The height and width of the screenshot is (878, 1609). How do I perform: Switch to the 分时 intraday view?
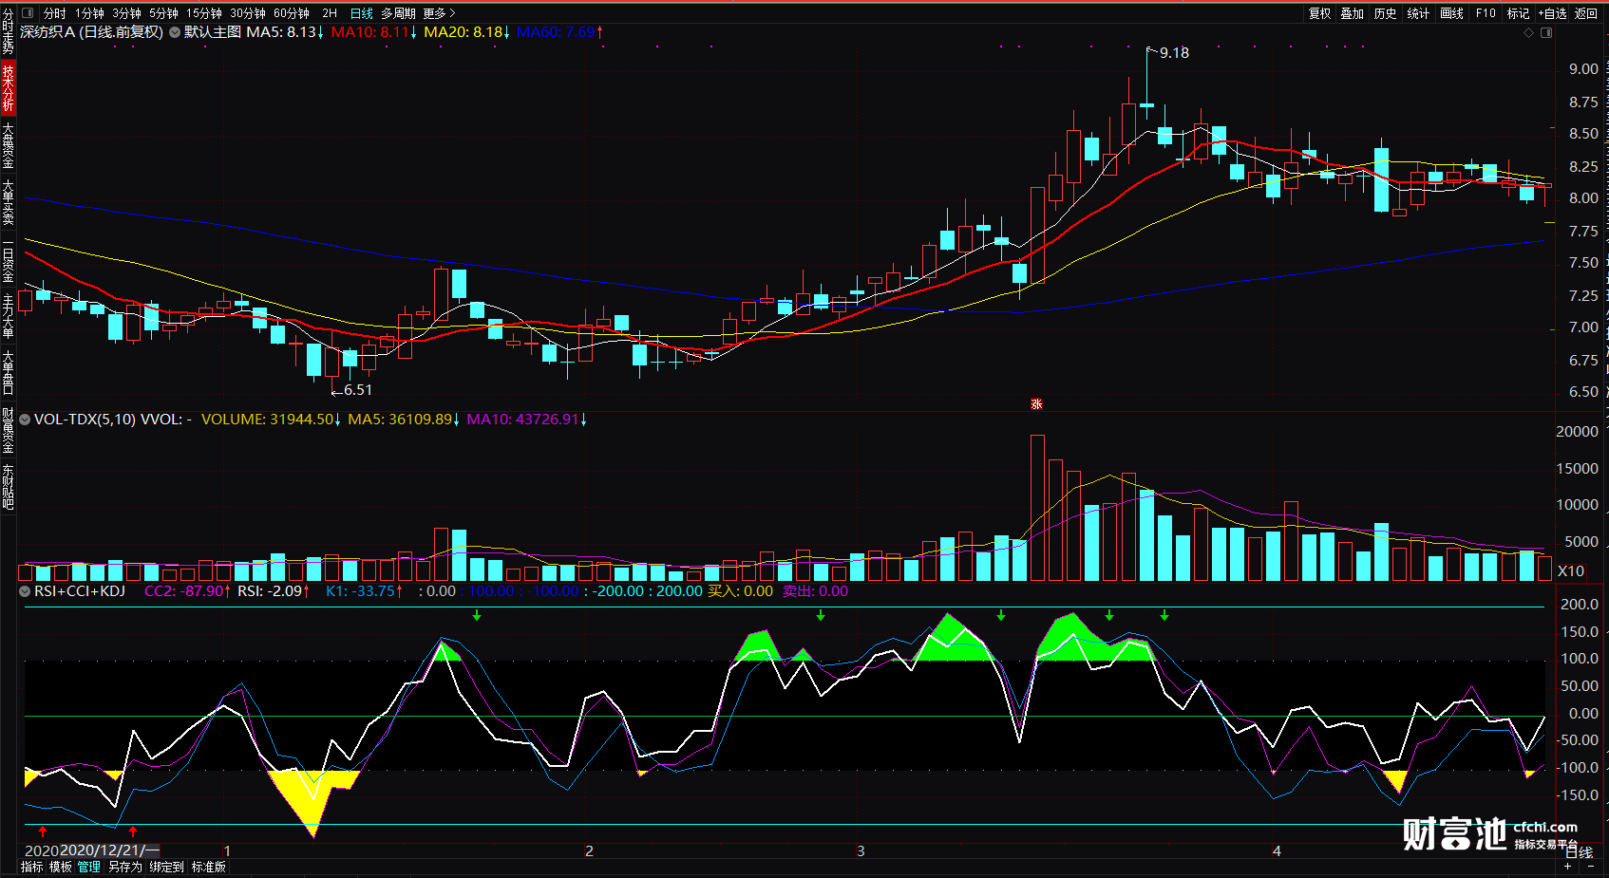click(x=55, y=13)
